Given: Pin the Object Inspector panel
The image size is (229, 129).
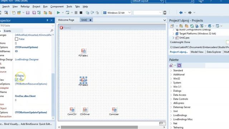Looking at the screenshot, I should point(47,20).
